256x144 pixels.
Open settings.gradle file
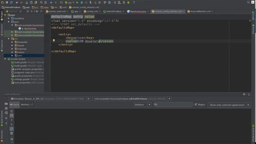coord(22,79)
